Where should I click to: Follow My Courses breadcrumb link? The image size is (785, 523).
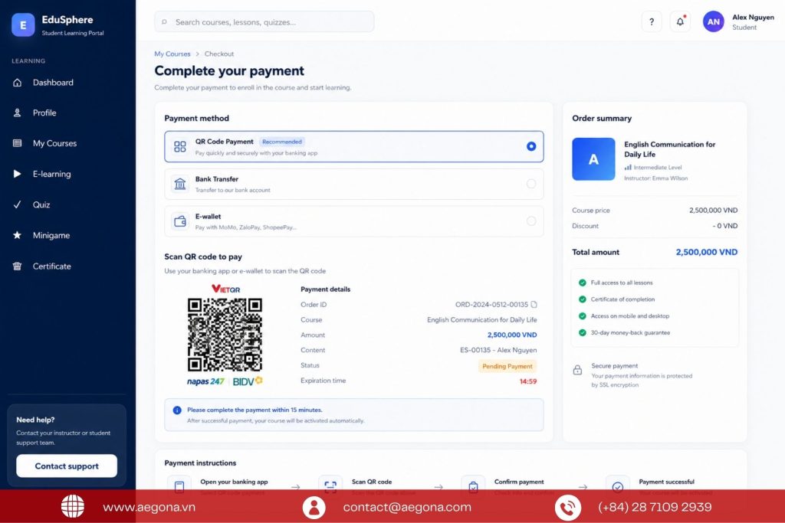click(172, 54)
